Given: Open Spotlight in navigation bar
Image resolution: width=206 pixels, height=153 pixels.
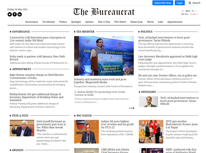Looking at the screenshot, I should [76, 22].
